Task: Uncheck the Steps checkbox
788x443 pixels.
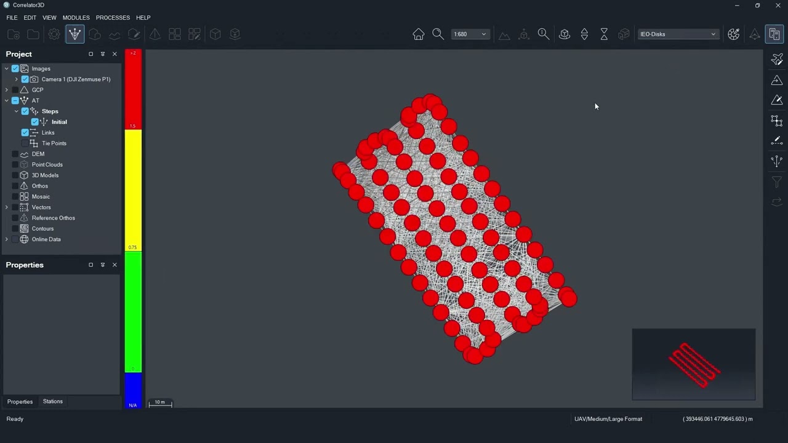Action: pos(25,111)
